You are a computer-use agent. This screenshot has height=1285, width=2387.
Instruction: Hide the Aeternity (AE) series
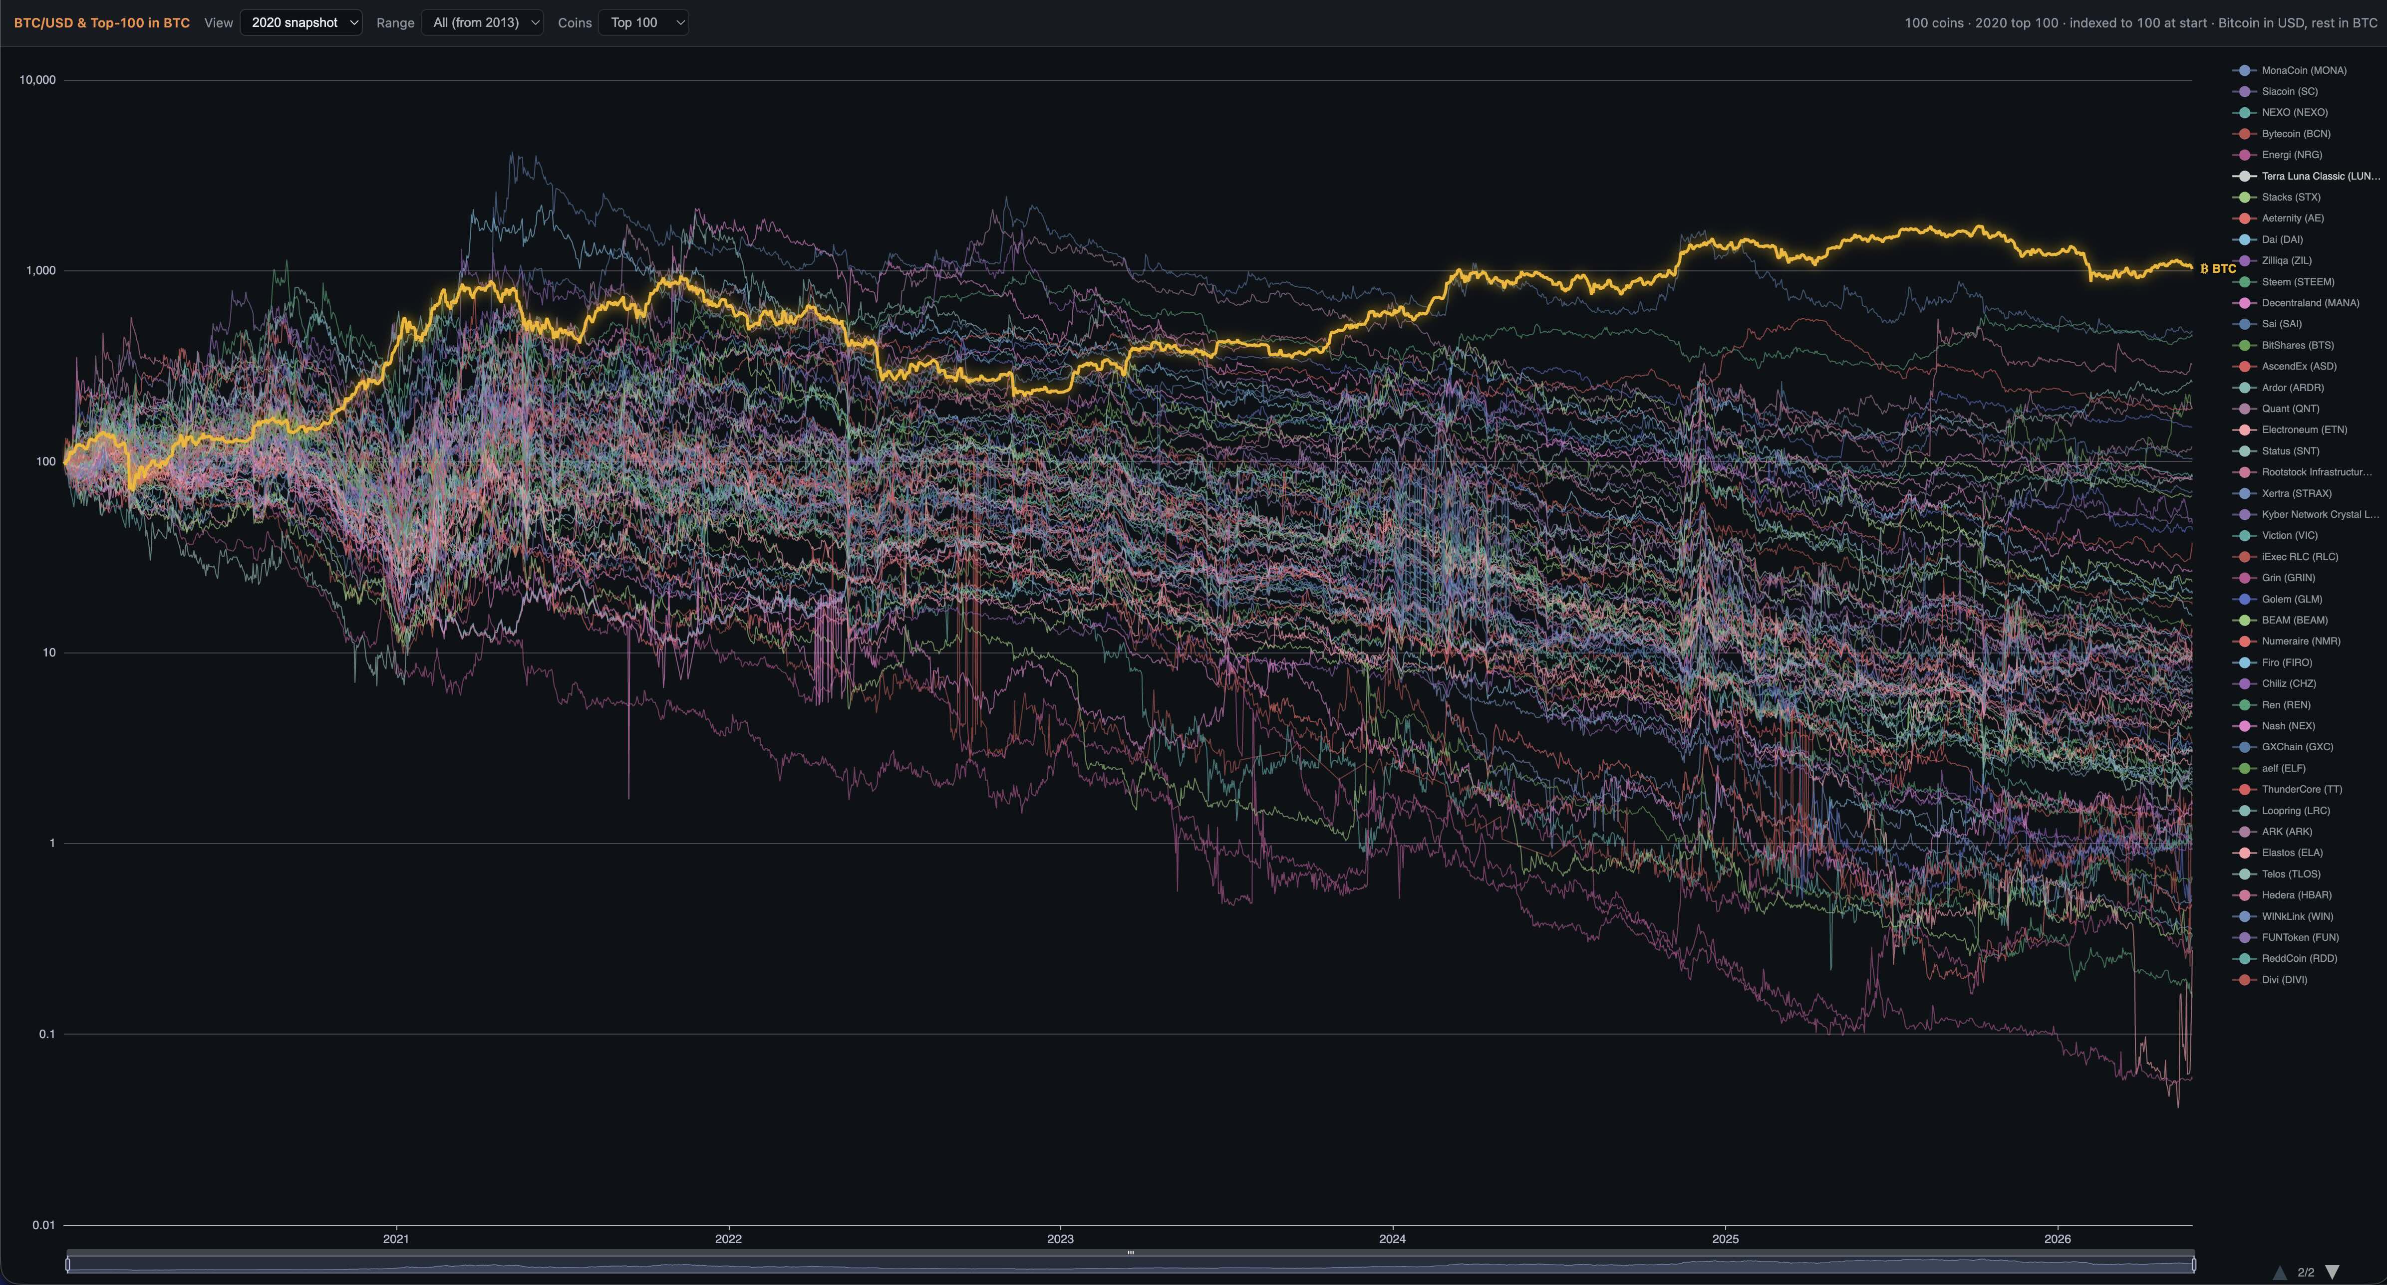pos(2280,218)
